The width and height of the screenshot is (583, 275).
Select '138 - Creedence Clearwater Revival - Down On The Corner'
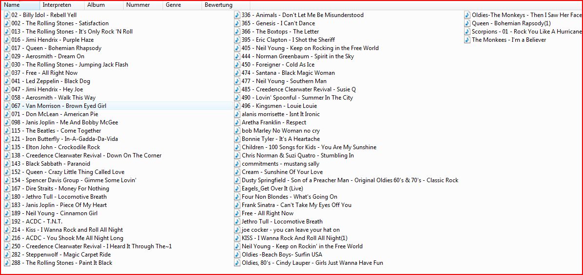click(x=87, y=155)
